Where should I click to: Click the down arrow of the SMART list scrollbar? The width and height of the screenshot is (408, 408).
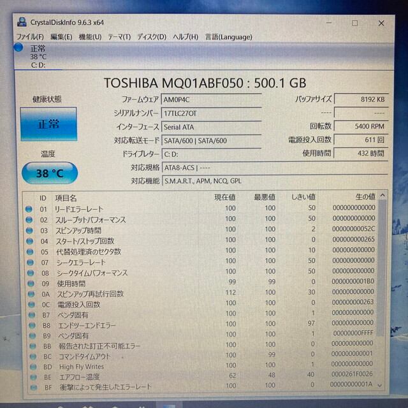[380, 385]
